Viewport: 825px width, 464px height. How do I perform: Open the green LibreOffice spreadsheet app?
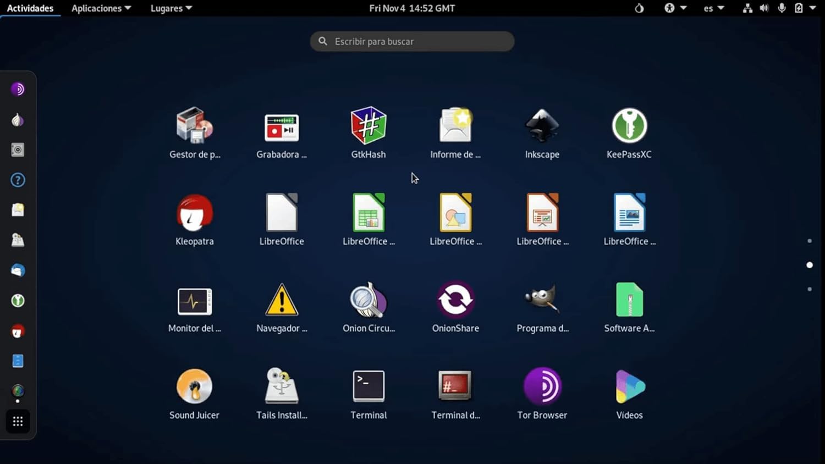point(369,212)
